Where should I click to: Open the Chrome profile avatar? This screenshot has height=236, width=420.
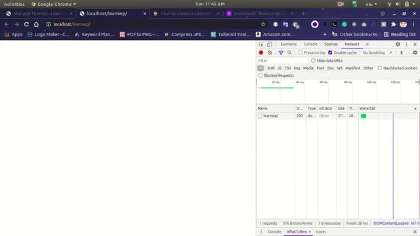pos(403,24)
